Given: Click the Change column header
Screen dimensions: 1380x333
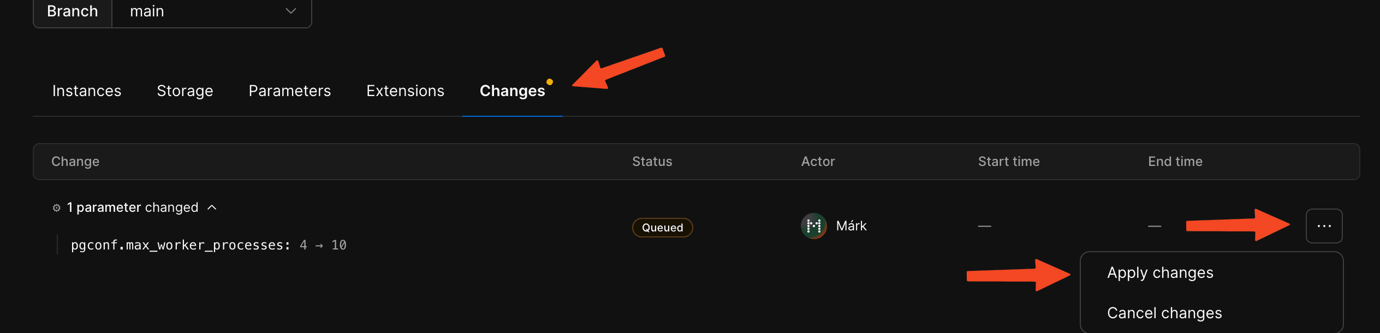Looking at the screenshot, I should [x=75, y=161].
